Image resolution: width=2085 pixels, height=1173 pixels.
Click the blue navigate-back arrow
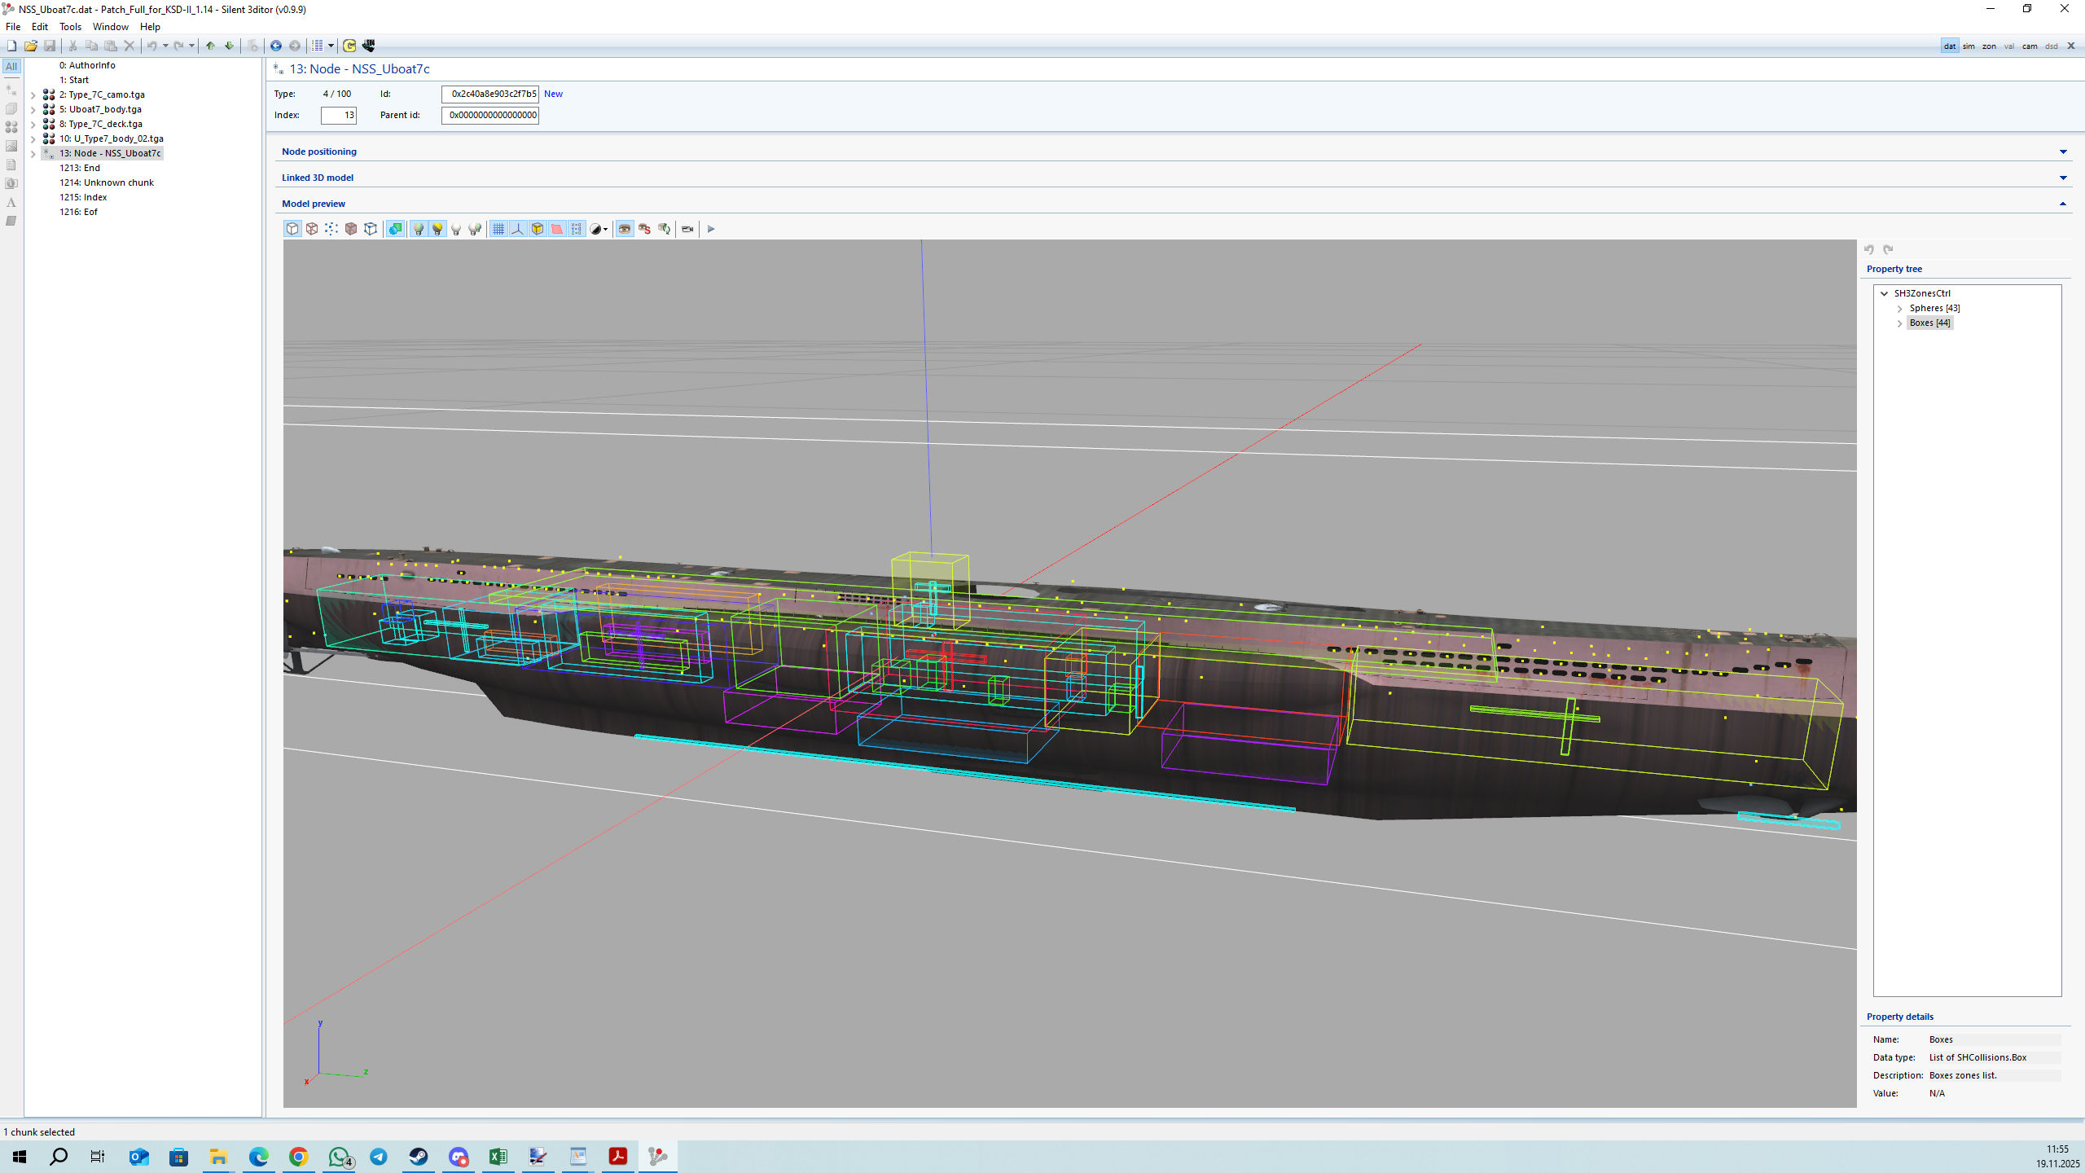coord(276,46)
